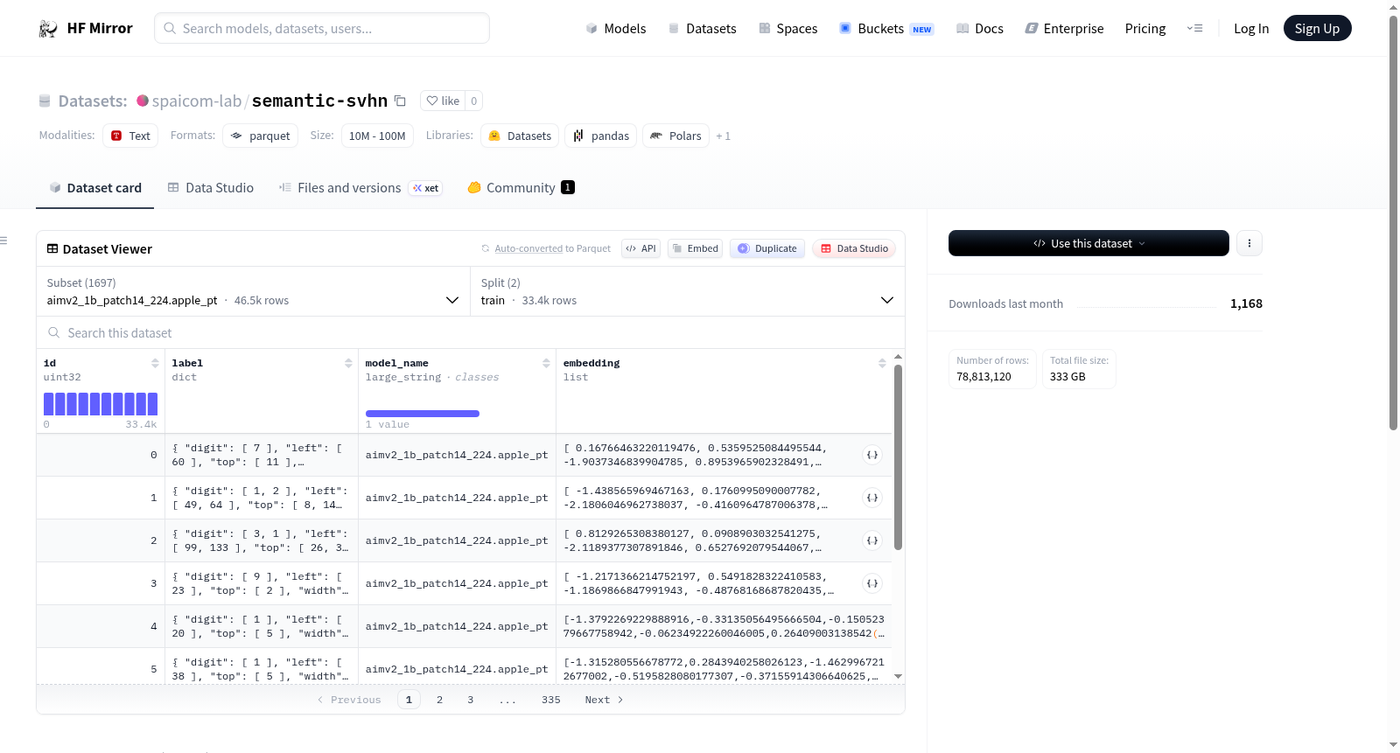
Task: Select the pandas library tag
Action: pos(601,136)
